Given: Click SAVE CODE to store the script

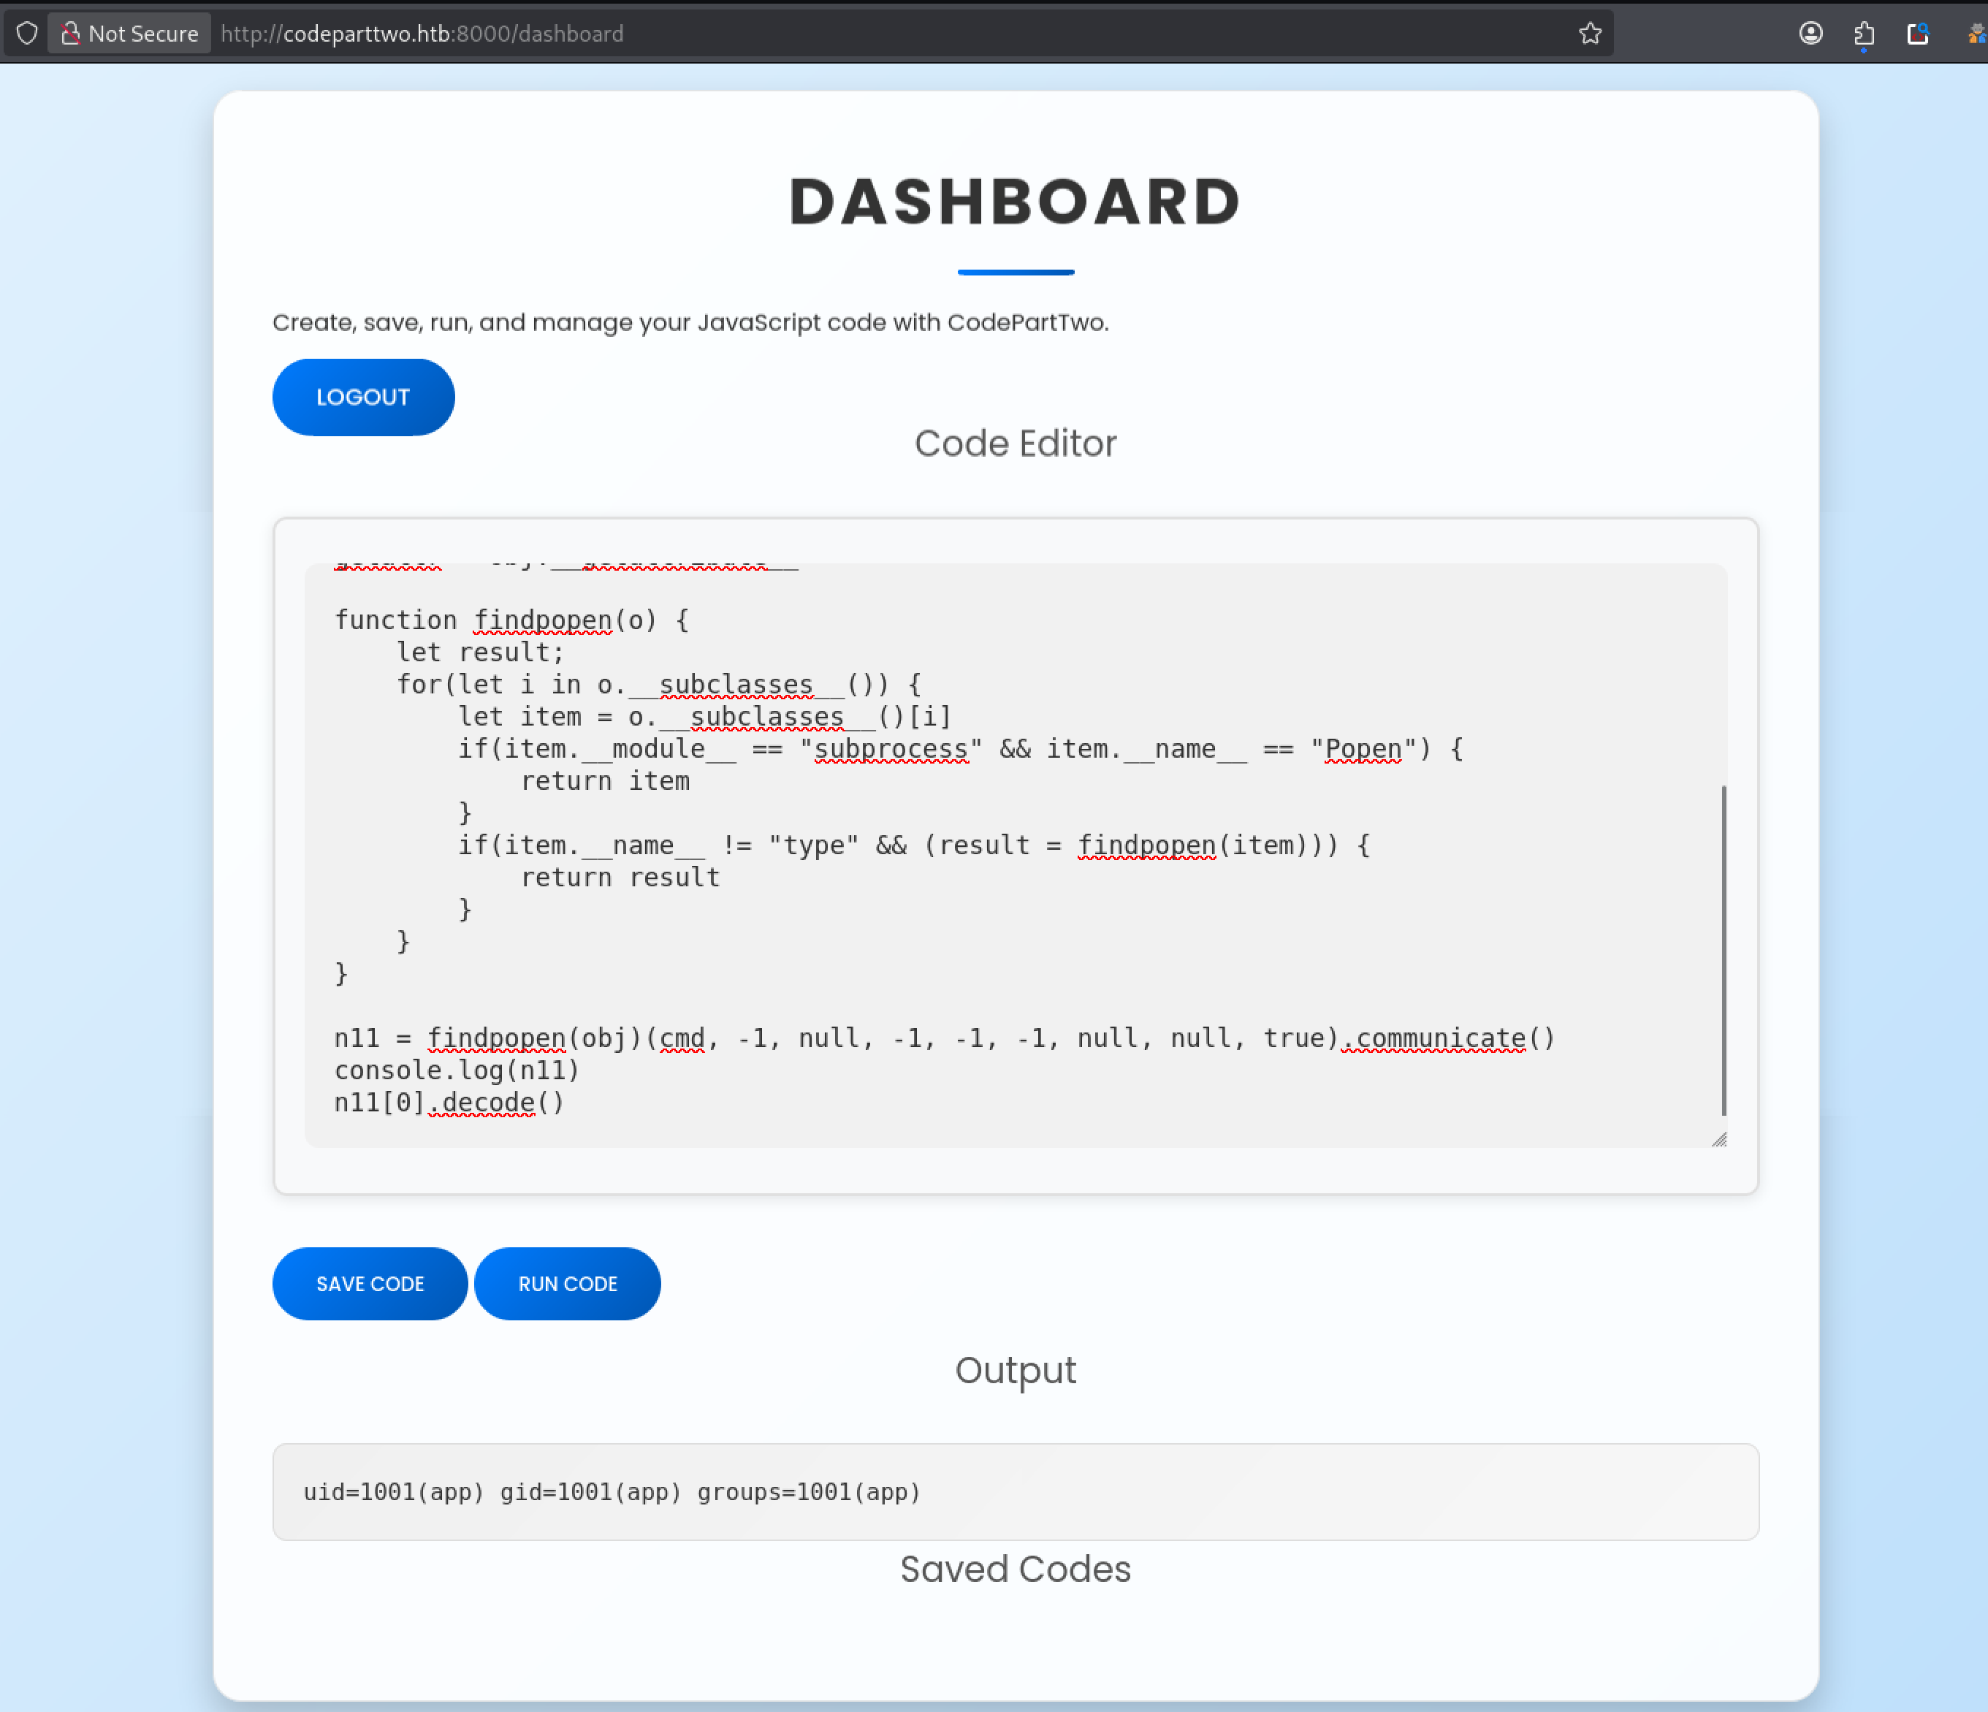Looking at the screenshot, I should pos(370,1283).
